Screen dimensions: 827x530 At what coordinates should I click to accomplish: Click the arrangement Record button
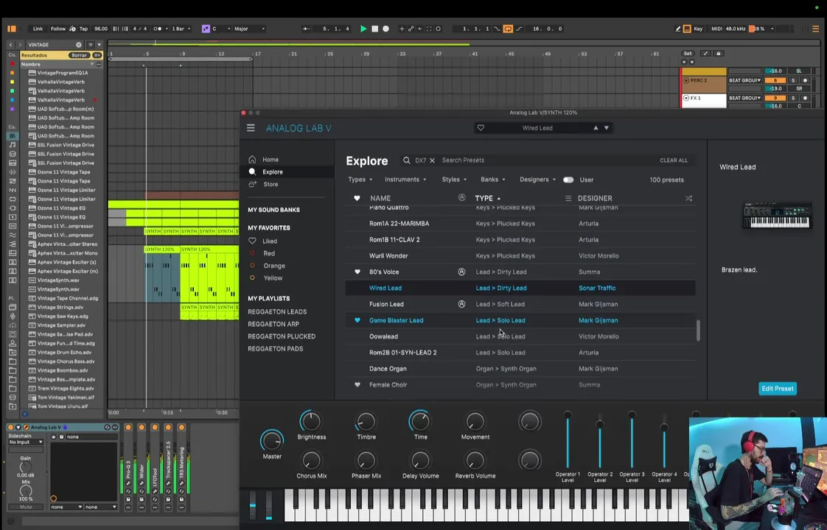pyautogui.click(x=386, y=29)
